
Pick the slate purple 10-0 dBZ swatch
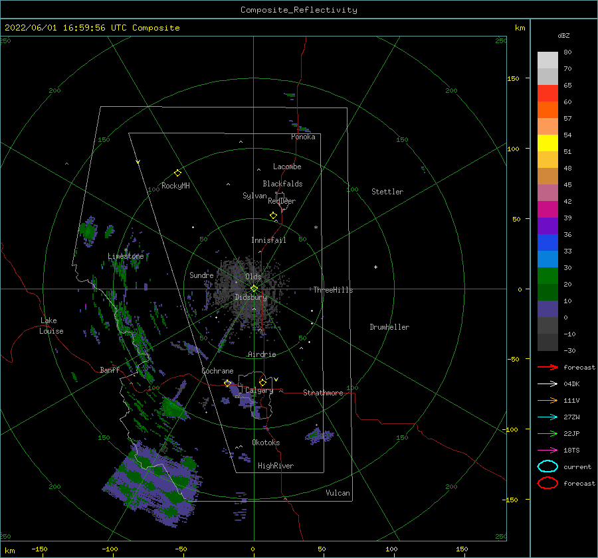tap(548, 309)
